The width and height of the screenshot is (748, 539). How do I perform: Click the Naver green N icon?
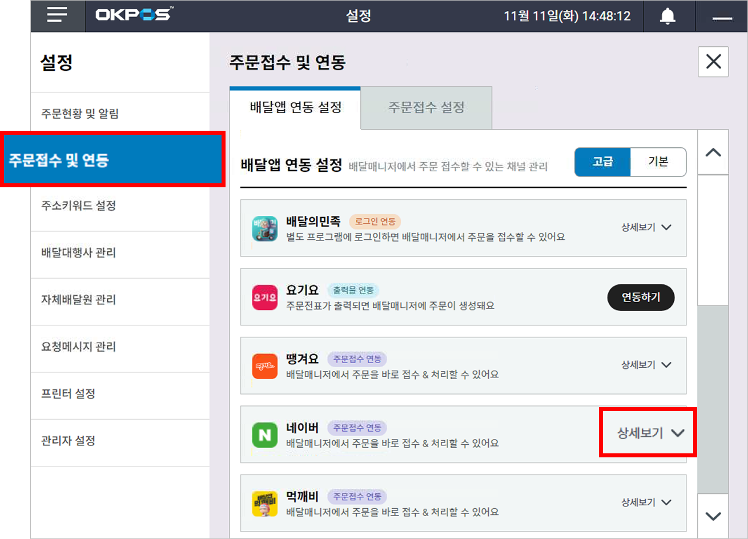264,435
